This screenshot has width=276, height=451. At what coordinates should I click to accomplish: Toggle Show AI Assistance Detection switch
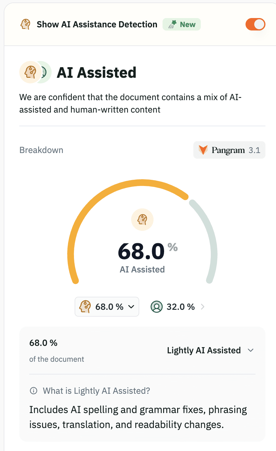point(255,24)
